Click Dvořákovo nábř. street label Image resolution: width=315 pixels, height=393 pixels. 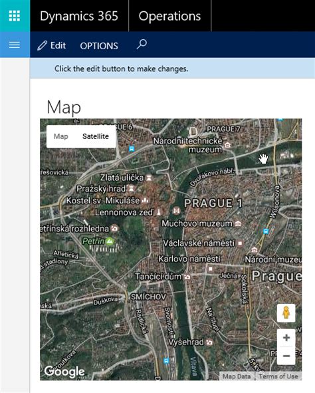pos(213,177)
